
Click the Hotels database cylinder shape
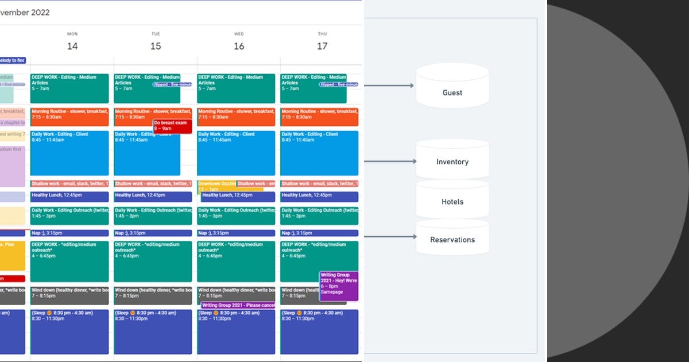(452, 199)
